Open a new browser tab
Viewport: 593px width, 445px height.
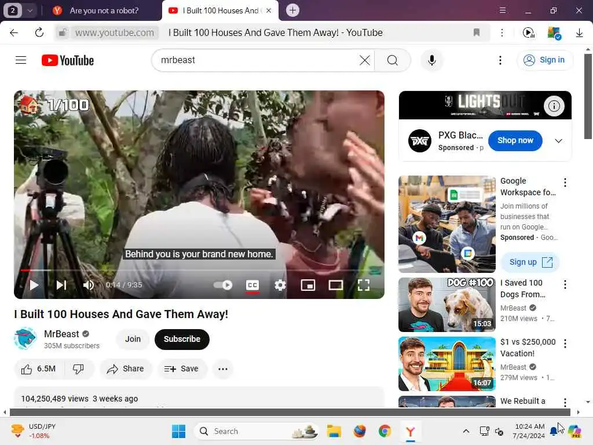click(292, 10)
